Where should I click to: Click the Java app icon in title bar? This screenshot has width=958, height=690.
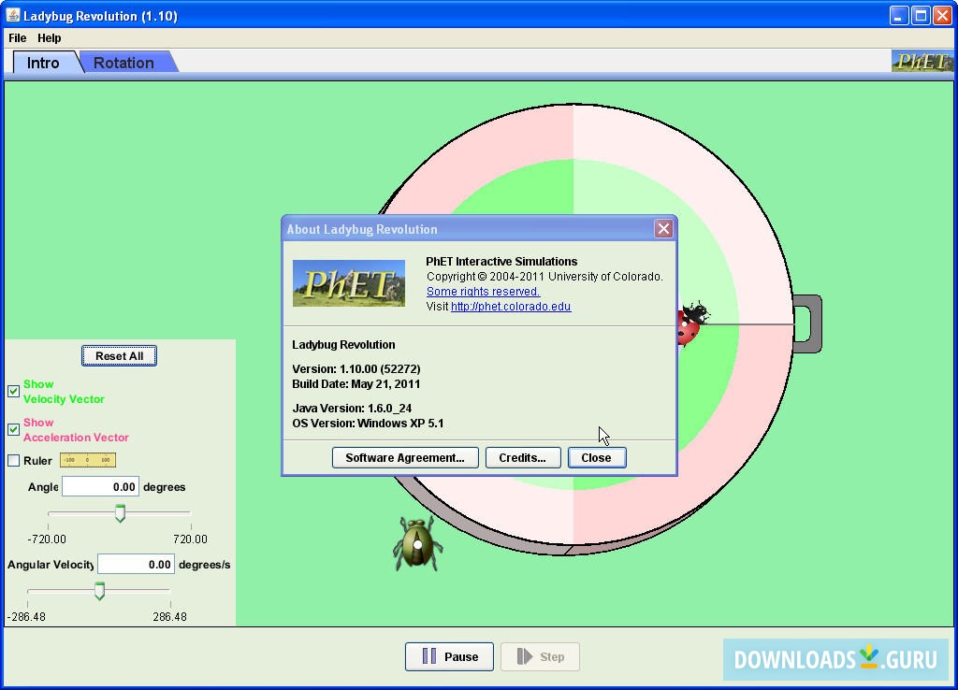coord(13,15)
